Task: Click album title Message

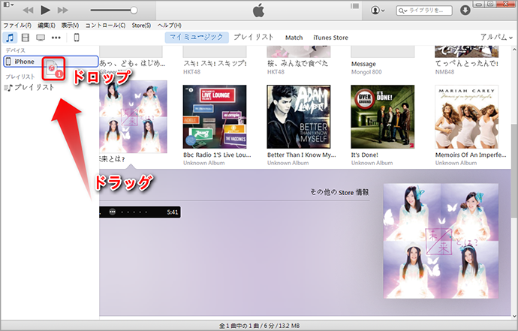Action: point(363,64)
